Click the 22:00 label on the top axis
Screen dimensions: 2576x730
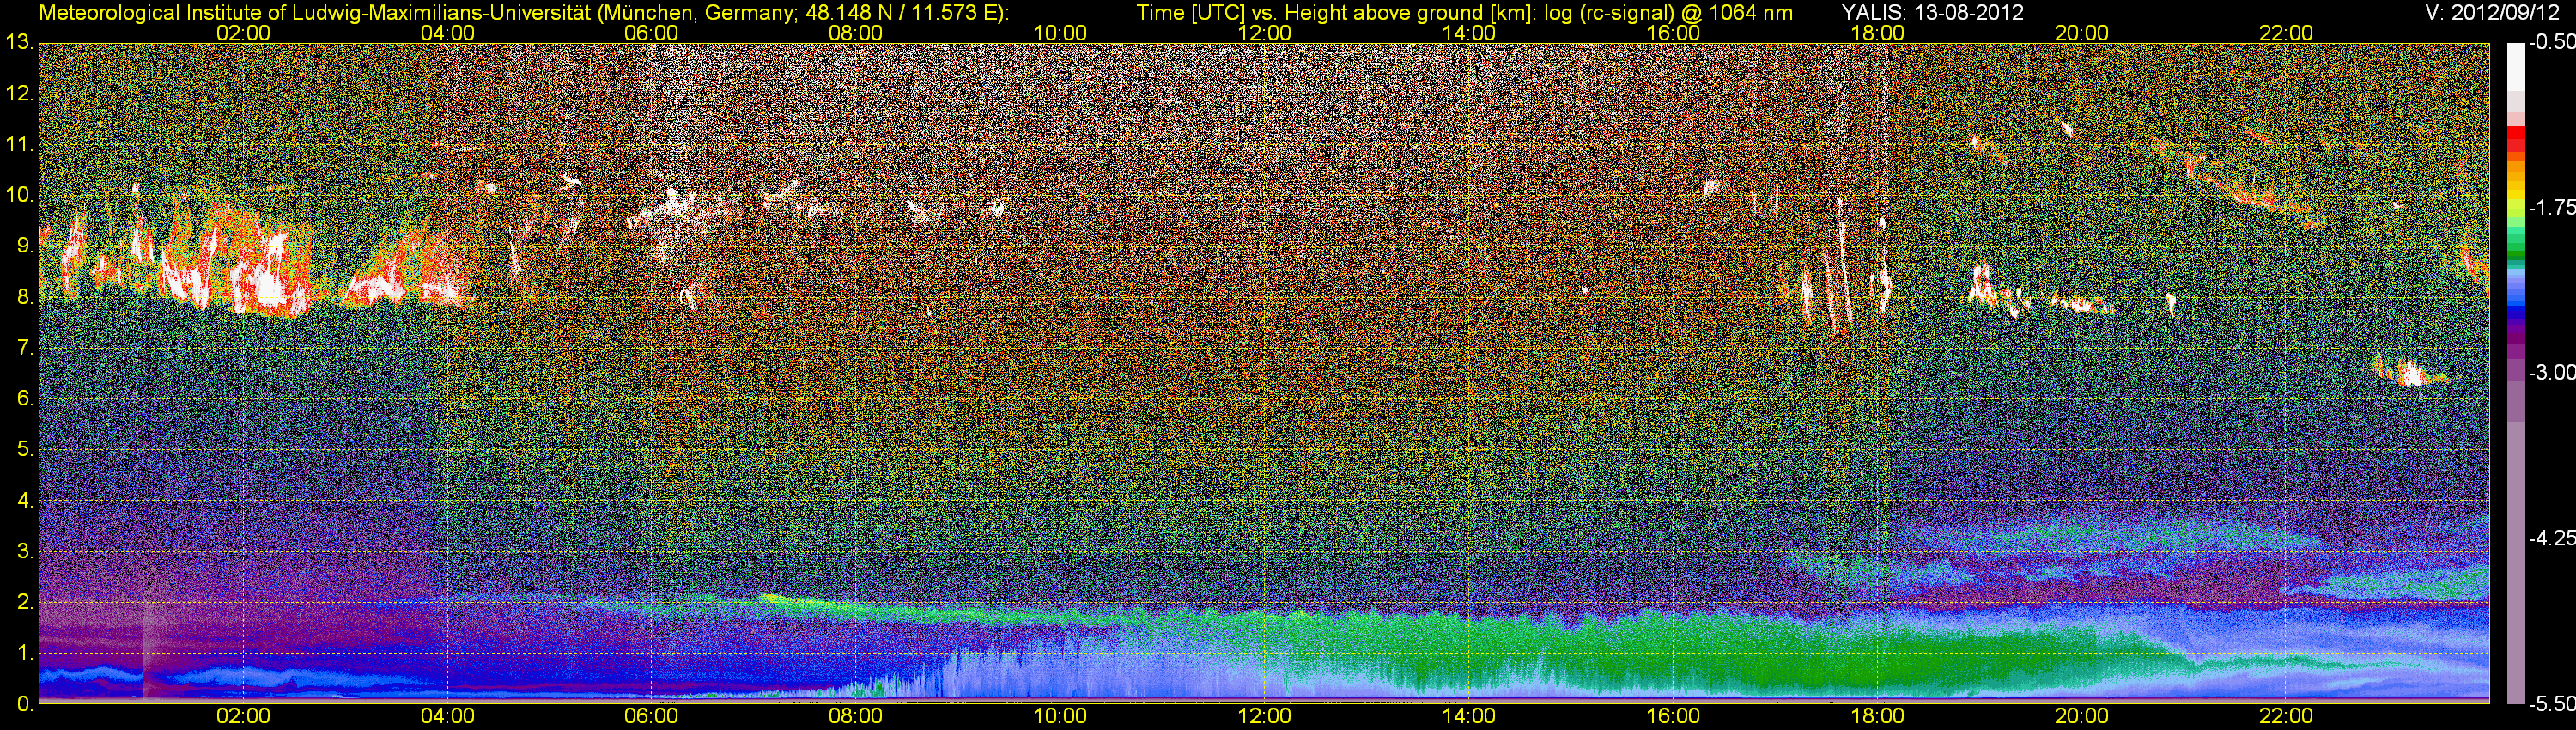click(2286, 33)
